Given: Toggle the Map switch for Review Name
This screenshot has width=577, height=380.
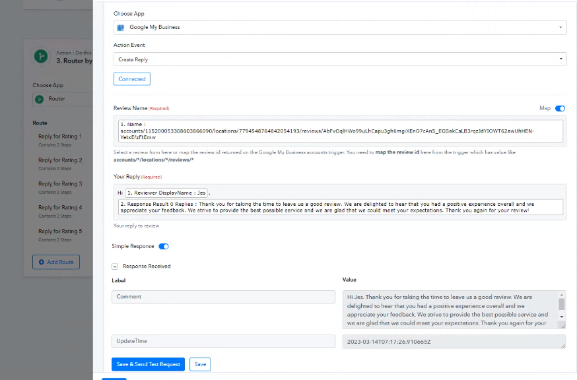Looking at the screenshot, I should coord(560,108).
